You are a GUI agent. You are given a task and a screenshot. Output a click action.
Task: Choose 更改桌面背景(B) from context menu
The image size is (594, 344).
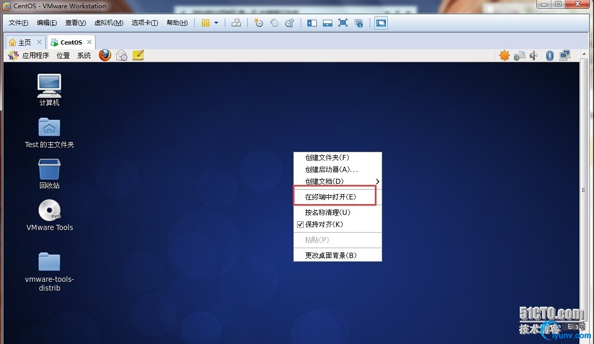coord(337,255)
